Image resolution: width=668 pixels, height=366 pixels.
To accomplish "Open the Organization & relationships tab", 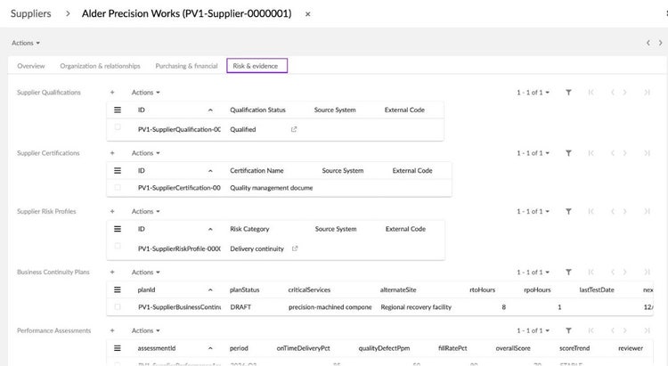I will pos(100,66).
